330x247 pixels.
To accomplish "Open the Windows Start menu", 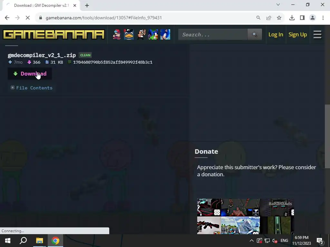I will click(8, 241).
